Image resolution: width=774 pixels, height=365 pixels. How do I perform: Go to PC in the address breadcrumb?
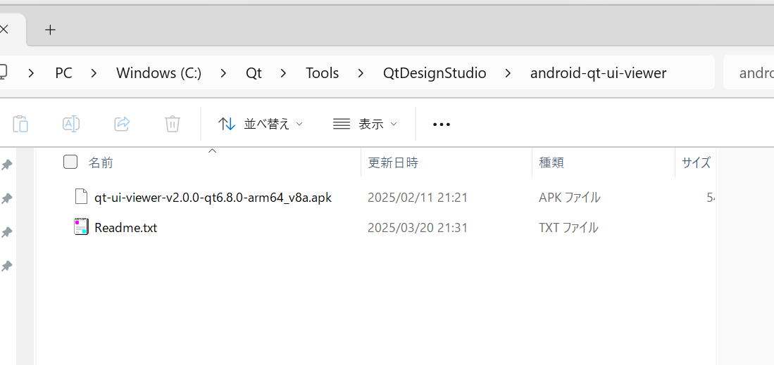63,73
